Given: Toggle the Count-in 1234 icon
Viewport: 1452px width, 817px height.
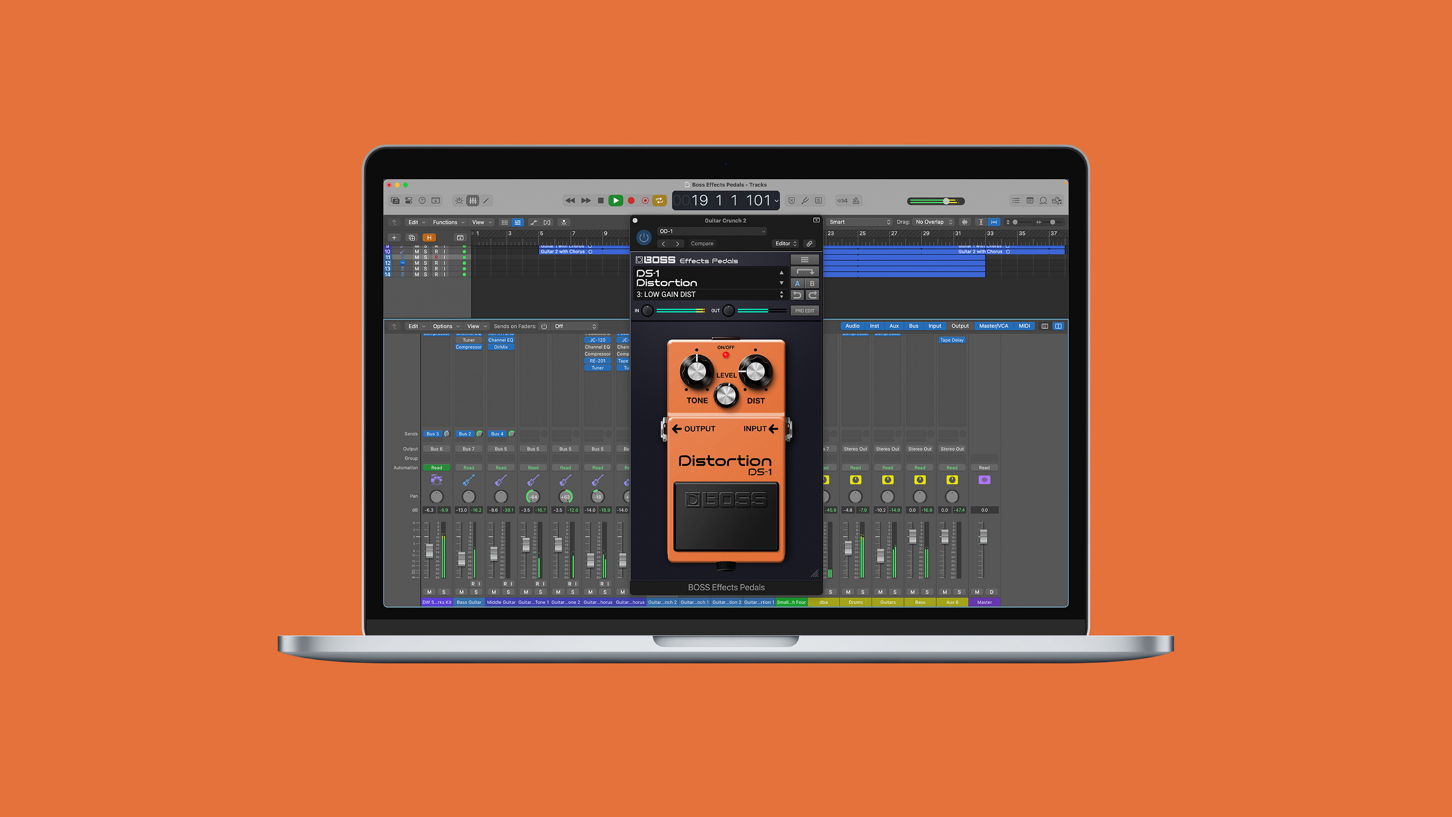Looking at the screenshot, I should 842,200.
